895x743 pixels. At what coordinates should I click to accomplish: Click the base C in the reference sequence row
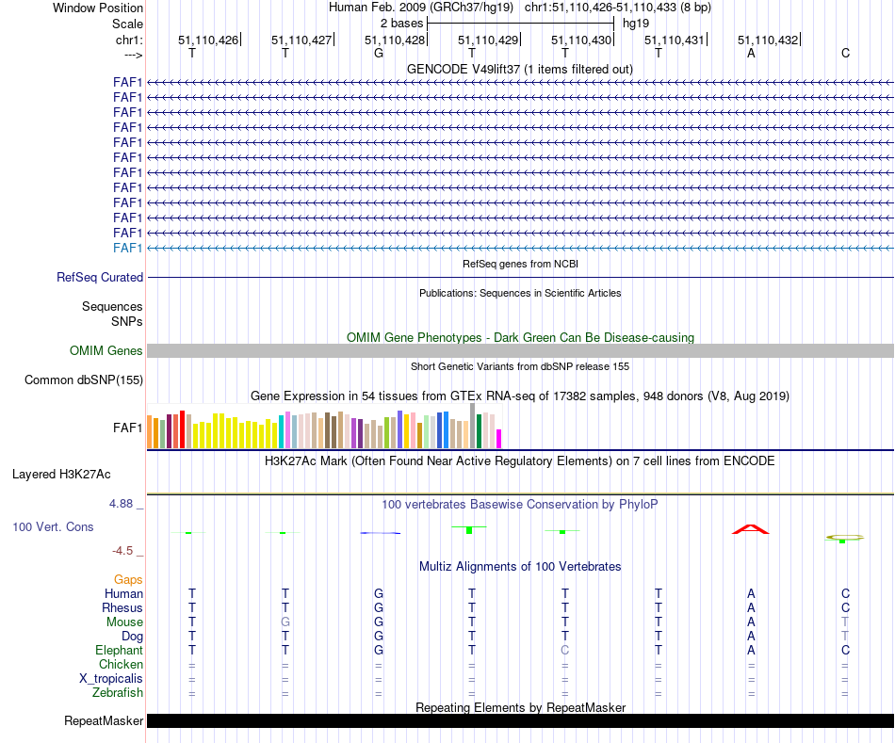[845, 54]
